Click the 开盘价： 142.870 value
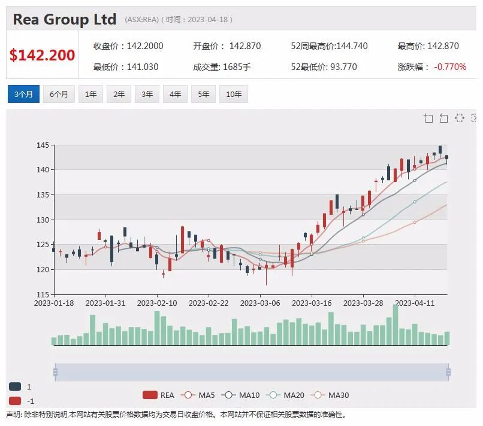This screenshot has height=426, width=483. click(x=227, y=46)
